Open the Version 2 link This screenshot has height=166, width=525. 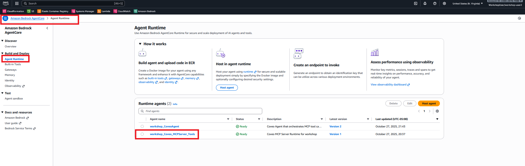tap(335, 127)
